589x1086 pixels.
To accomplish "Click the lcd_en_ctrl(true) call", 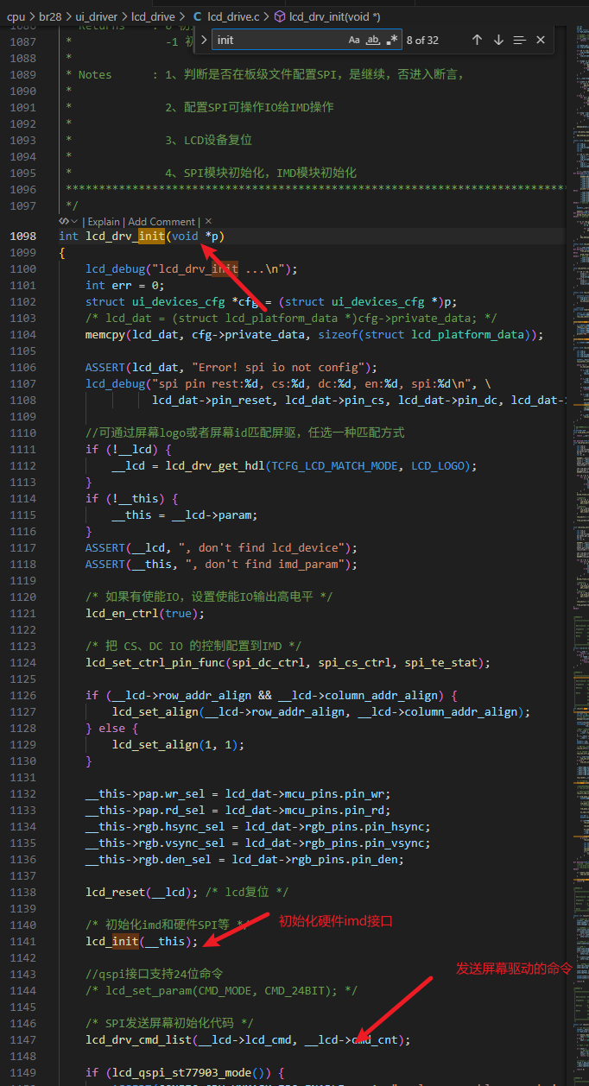I will [x=145, y=613].
